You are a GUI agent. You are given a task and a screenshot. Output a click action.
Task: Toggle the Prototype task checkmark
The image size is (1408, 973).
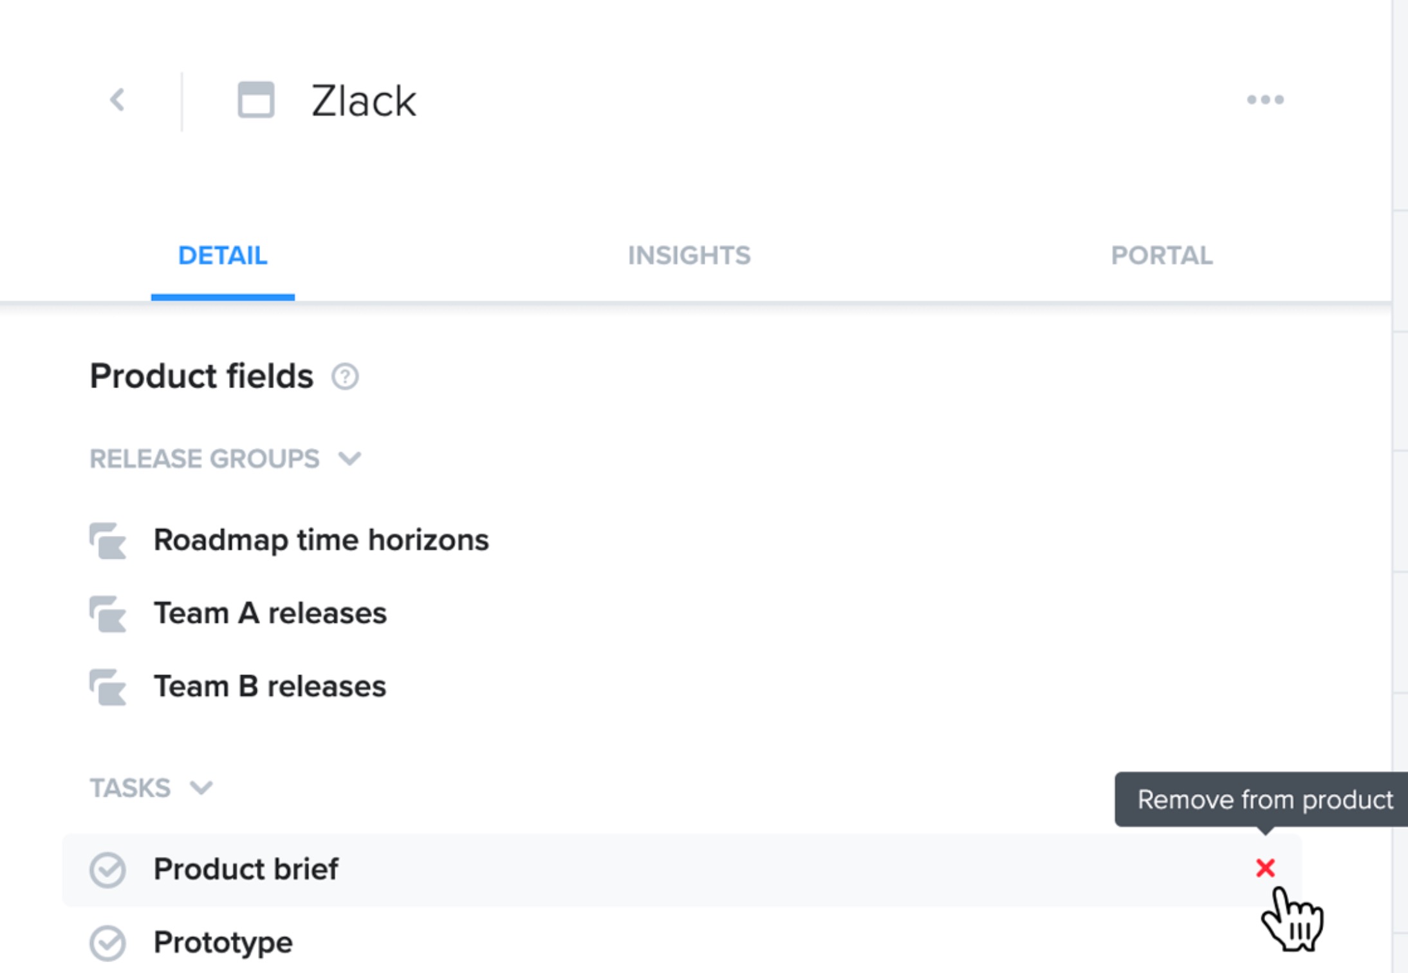tap(107, 943)
